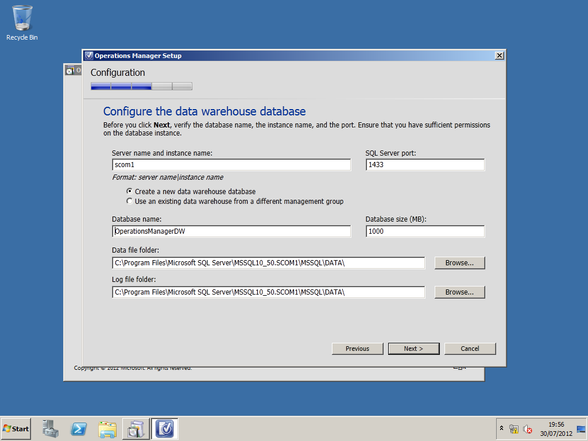Image resolution: width=588 pixels, height=441 pixels.
Task: Click the date 30/07/2012 in the tray
Action: click(x=556, y=434)
